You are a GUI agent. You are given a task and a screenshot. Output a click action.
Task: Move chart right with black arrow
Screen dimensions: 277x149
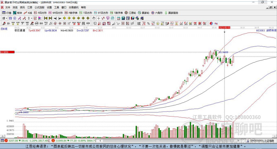click(60, 18)
